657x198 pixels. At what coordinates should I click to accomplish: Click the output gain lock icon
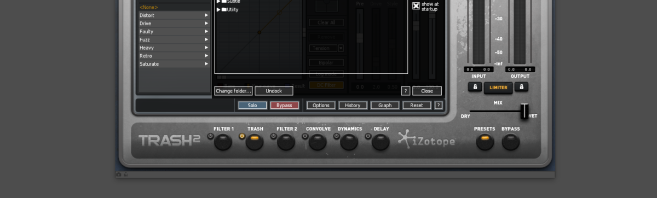point(521,87)
